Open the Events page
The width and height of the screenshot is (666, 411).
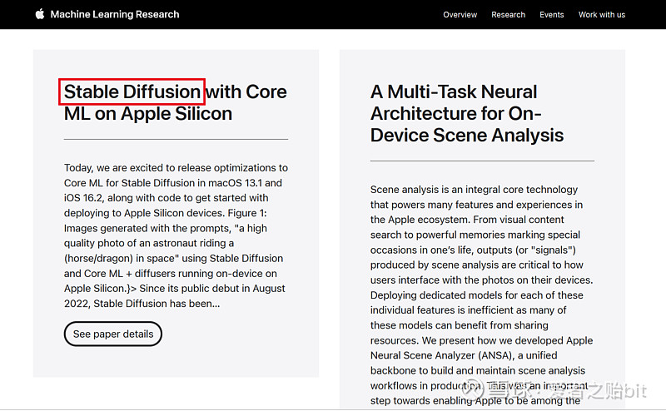(x=552, y=14)
